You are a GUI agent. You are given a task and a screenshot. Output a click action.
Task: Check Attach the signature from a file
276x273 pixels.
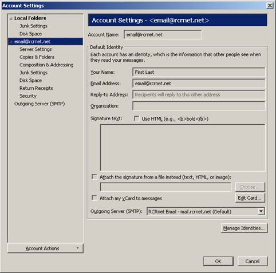pyautogui.click(x=94, y=177)
